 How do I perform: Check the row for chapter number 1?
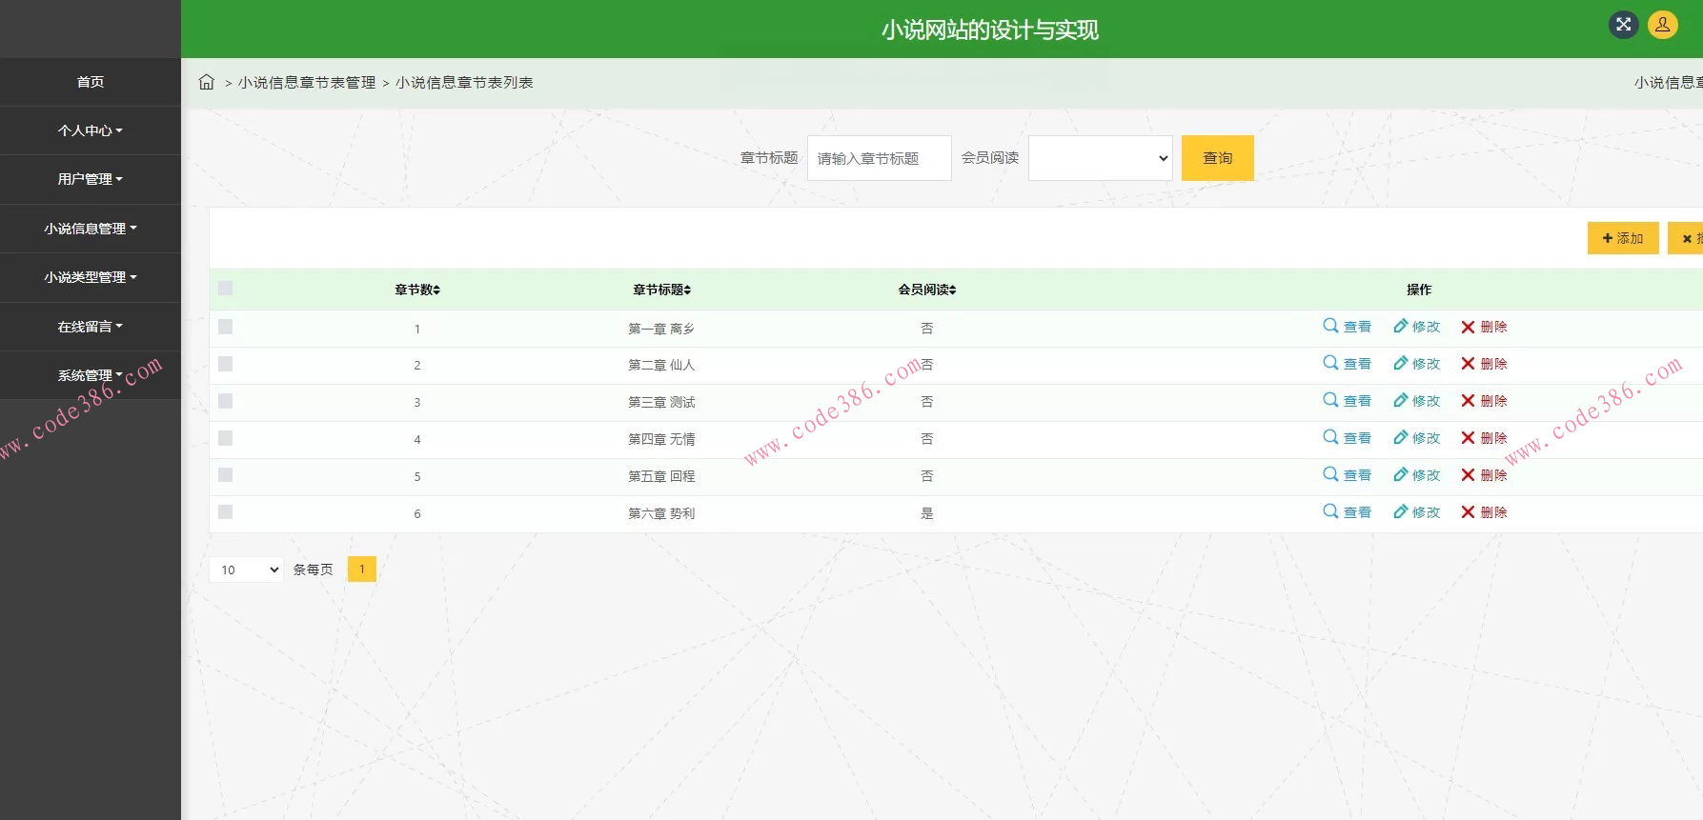pyautogui.click(x=225, y=327)
